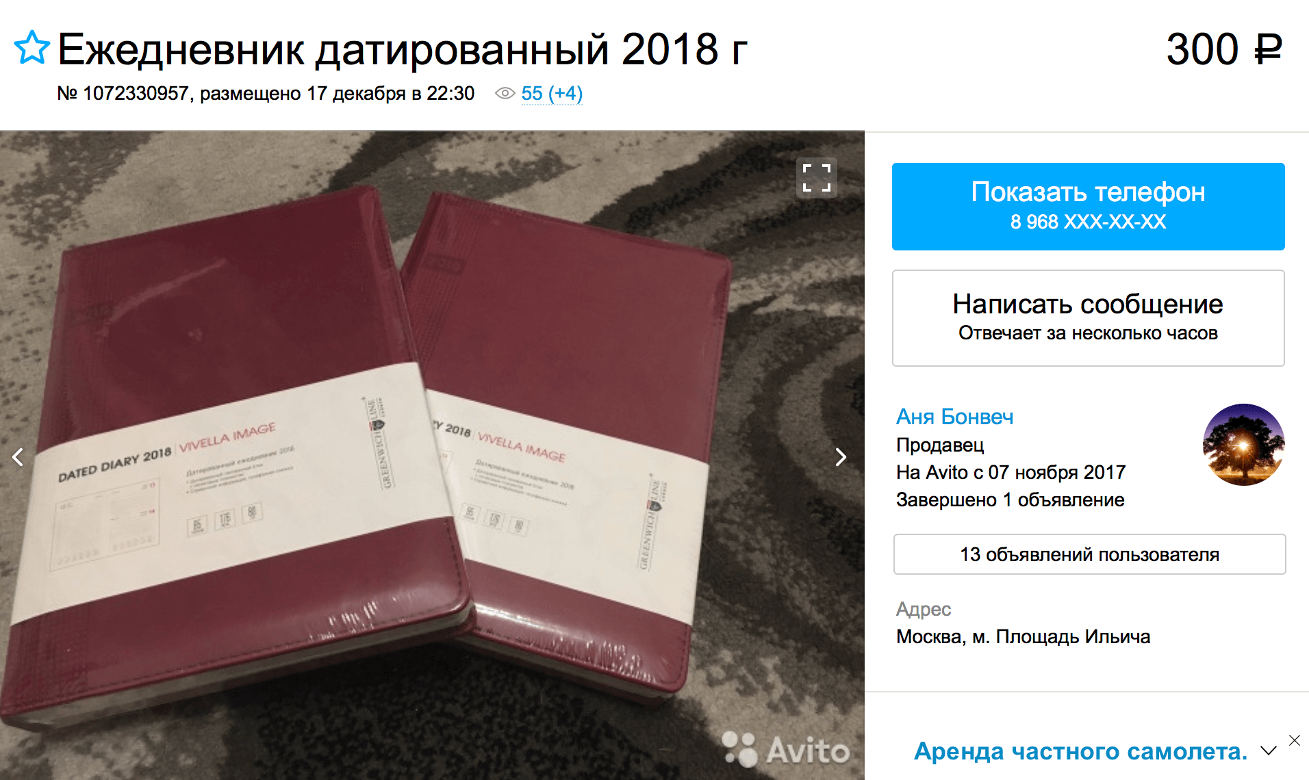Click the address Москва, м. Площадь Ильича
The height and width of the screenshot is (780, 1309).
point(1023,637)
